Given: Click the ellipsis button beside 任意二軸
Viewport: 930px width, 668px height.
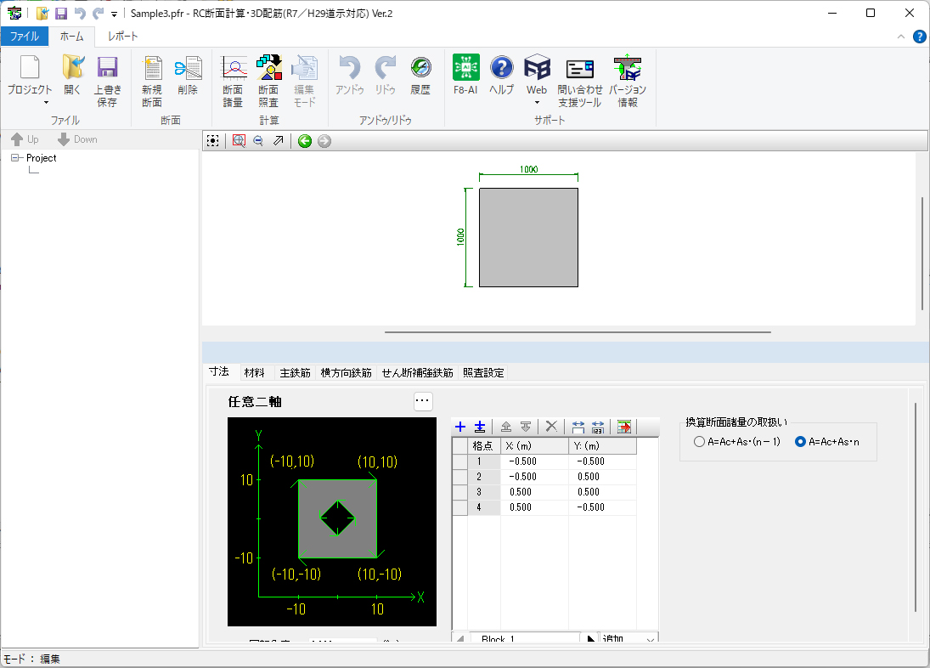Looking at the screenshot, I should [423, 402].
